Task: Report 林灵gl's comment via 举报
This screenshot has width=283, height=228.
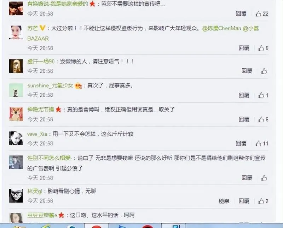Action: tap(224, 201)
